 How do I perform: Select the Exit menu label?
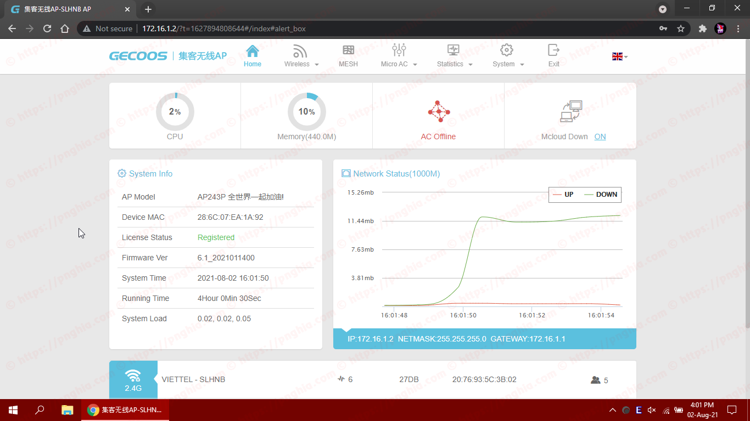pos(554,64)
